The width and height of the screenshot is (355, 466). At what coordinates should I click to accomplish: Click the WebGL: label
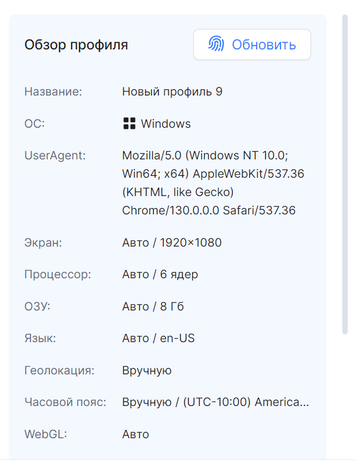(46, 434)
